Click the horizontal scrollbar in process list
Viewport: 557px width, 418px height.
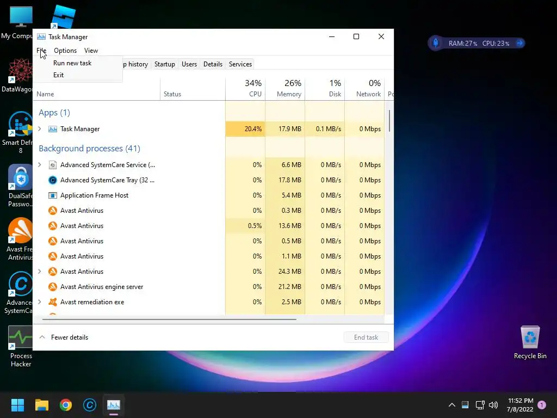(x=169, y=319)
